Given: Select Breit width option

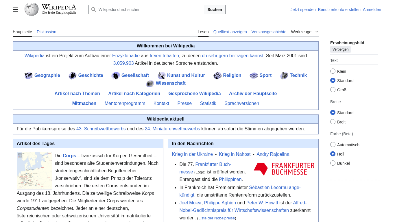Looking at the screenshot, I should point(333,122).
